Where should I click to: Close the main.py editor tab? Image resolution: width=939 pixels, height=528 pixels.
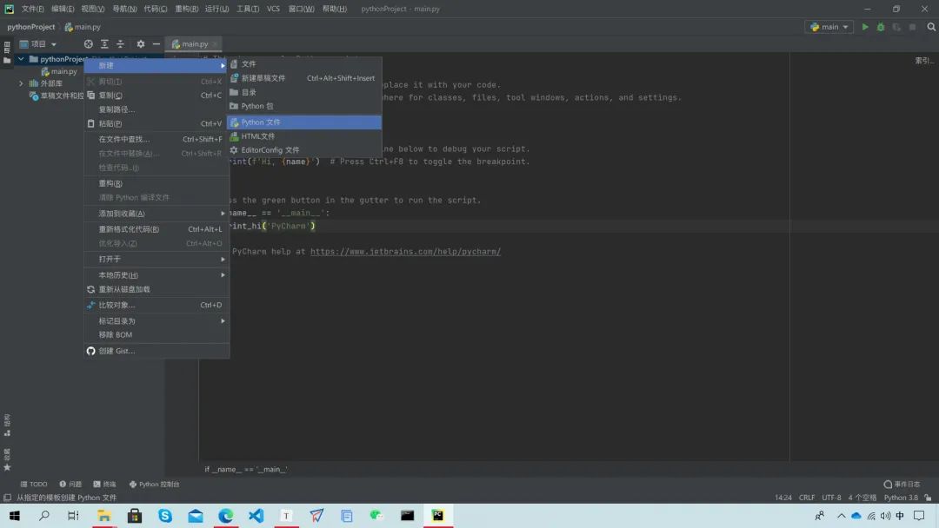[215, 44]
